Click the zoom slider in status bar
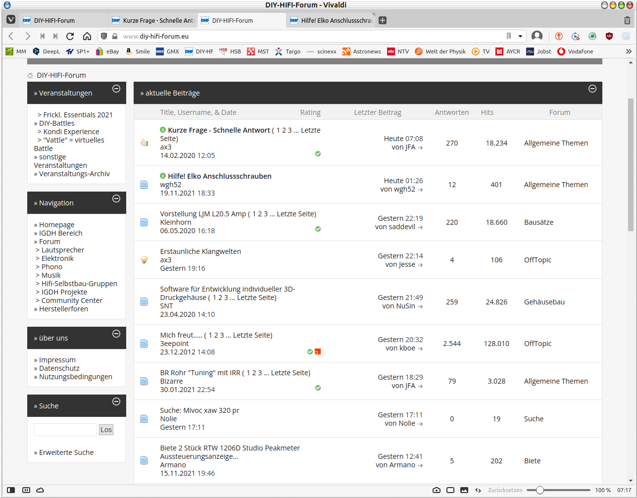637x498 pixels. point(540,490)
